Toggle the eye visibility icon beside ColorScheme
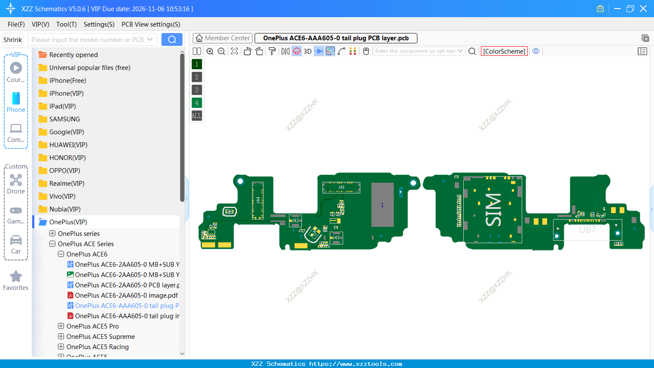Viewport: 654px width, 368px height. coord(536,51)
